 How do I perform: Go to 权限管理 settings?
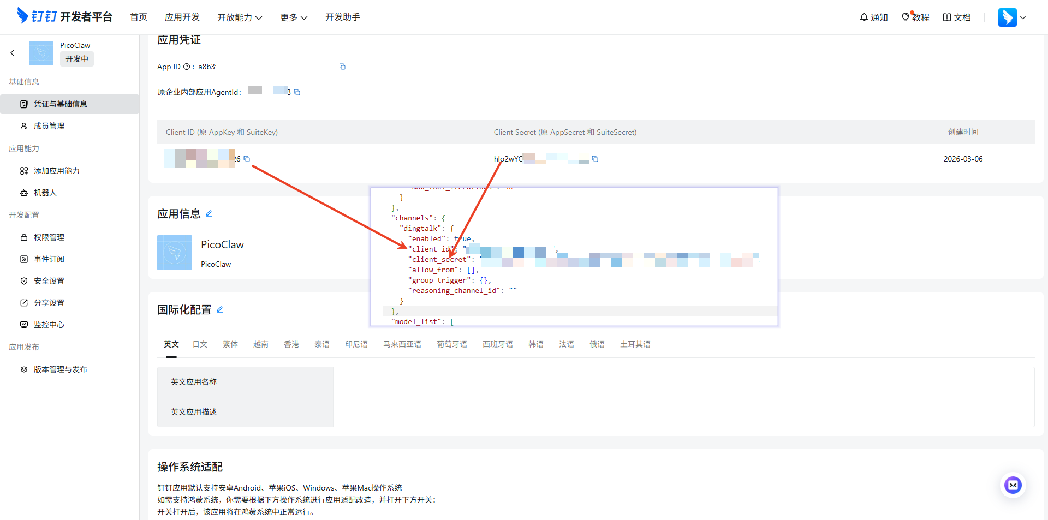click(49, 237)
